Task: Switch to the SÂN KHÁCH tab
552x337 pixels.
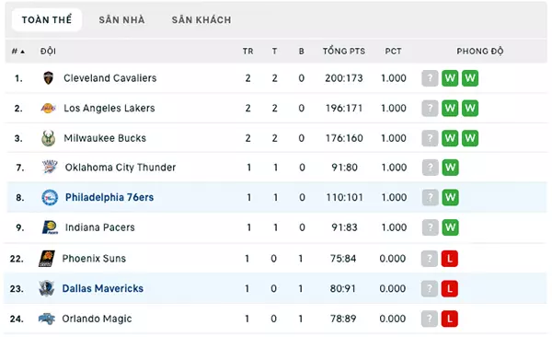Action: click(201, 19)
